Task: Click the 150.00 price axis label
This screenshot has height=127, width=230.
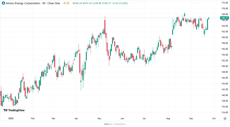Action: click(225, 66)
